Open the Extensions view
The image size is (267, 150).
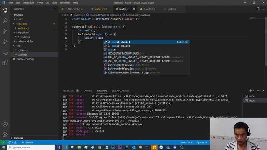[x=5, y=62]
